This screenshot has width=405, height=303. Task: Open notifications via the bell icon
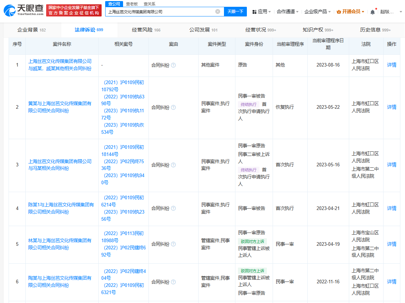(372, 11)
